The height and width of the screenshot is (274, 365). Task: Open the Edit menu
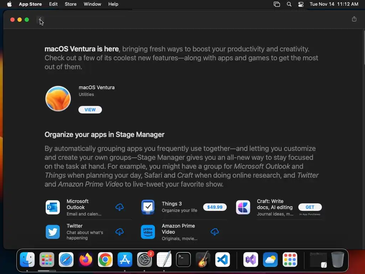tap(53, 4)
